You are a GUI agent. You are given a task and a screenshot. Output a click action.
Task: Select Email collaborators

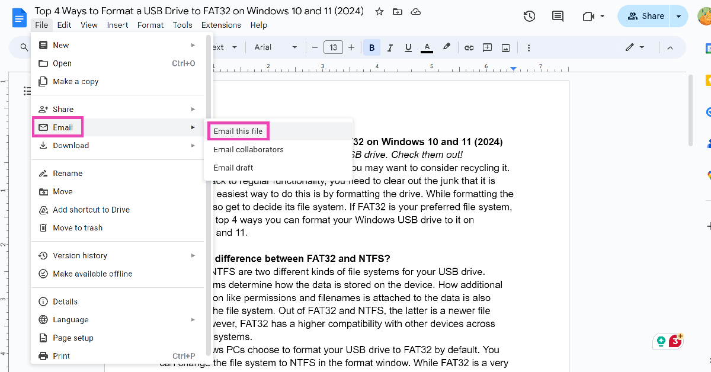pyautogui.click(x=278, y=149)
